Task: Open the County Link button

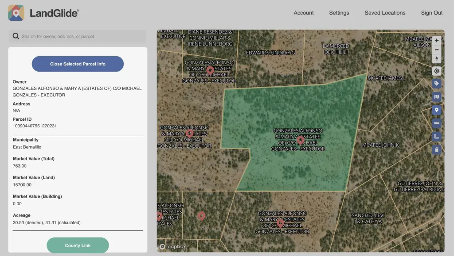Action: (x=78, y=245)
